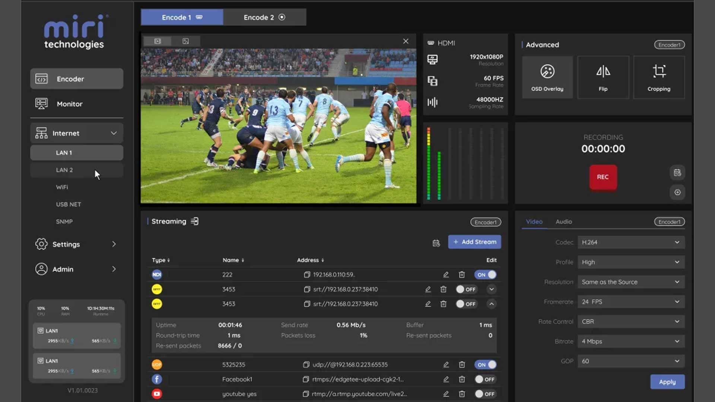Collapse the Internet sidebar section
Image resolution: width=715 pixels, height=402 pixels.
pos(114,133)
